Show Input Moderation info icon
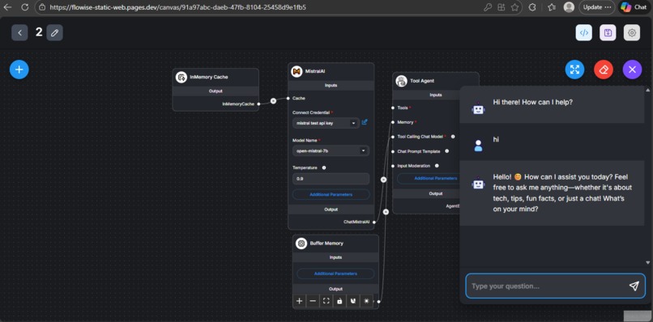Viewport: 653px width, 322px height. click(437, 166)
